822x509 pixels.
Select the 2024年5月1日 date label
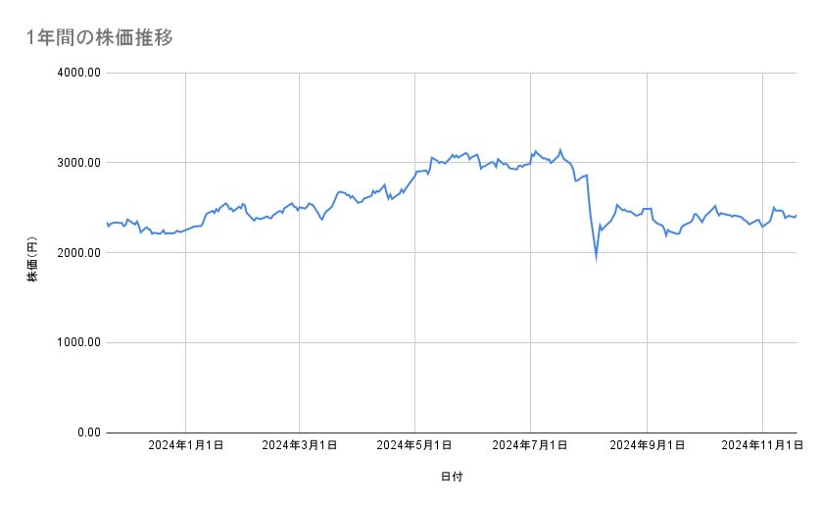coord(414,445)
